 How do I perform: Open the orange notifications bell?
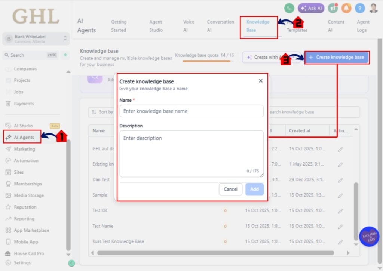coord(346,8)
